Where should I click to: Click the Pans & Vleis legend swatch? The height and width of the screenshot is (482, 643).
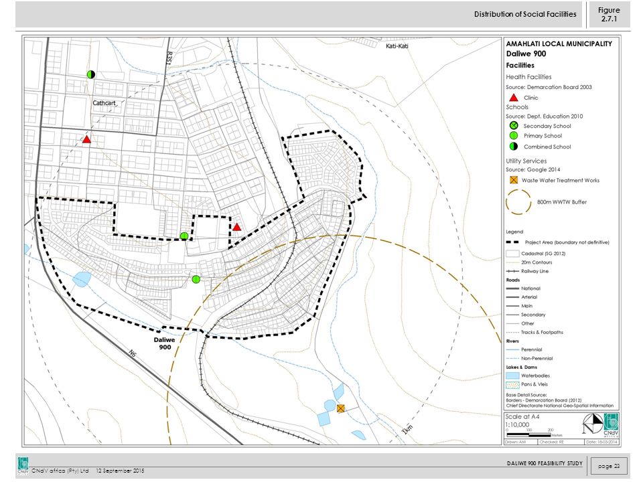pyautogui.click(x=512, y=384)
